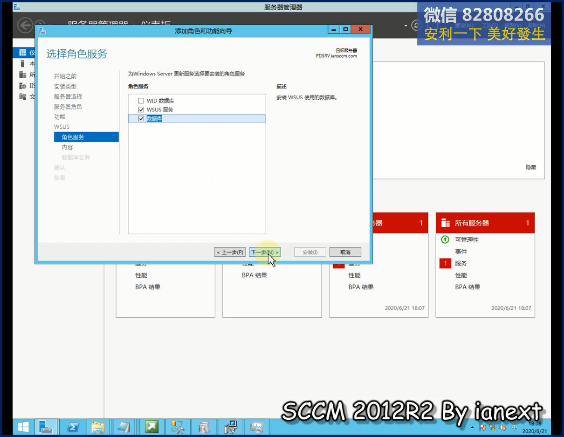
Task: Maximize the wizard window
Action: [345, 30]
